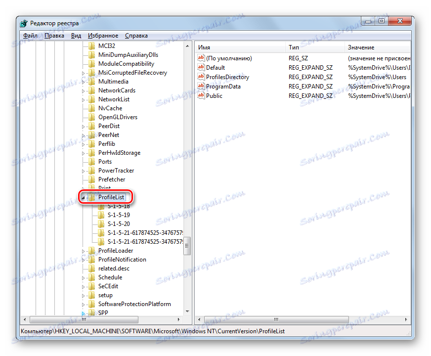Click the PowerTracker folder icon
Viewport: 431px width, 356px height.
tap(92, 171)
